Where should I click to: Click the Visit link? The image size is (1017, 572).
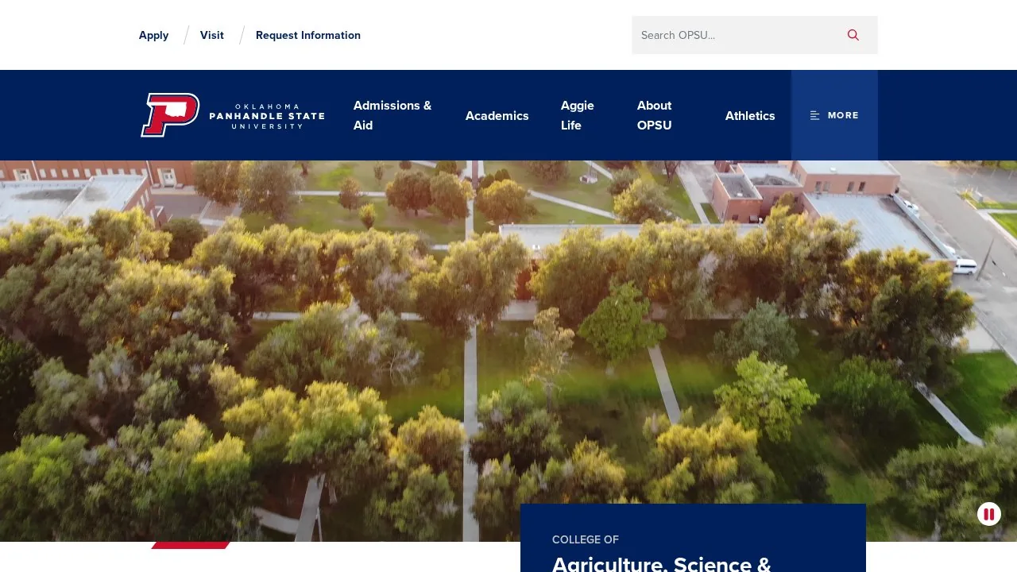(212, 35)
